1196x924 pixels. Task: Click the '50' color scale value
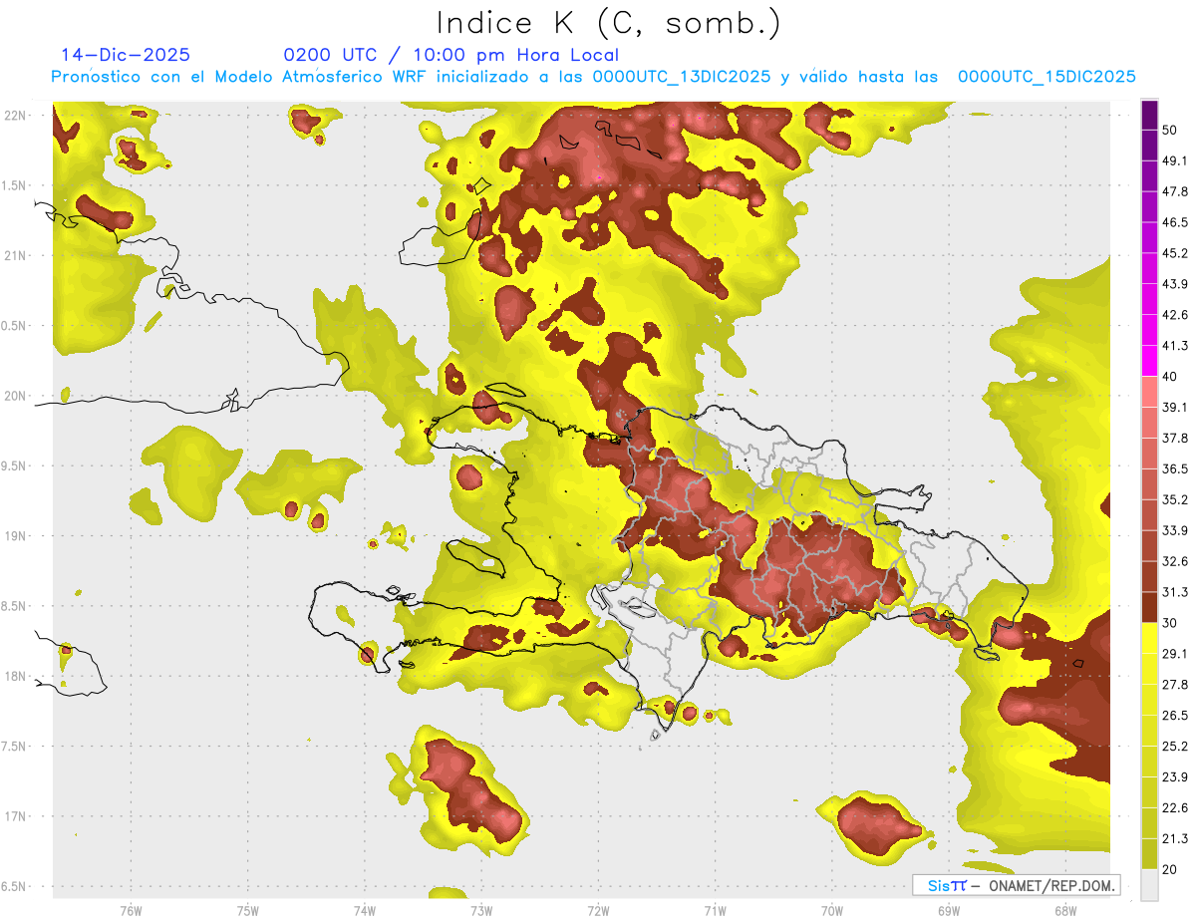click(x=1170, y=131)
